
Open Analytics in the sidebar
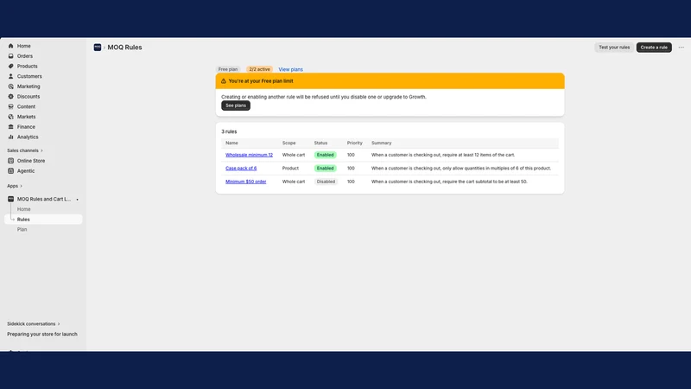click(28, 137)
